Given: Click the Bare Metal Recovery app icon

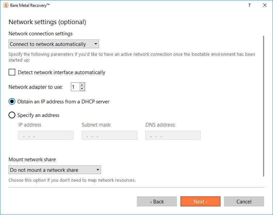Looking at the screenshot, I should (5, 5).
